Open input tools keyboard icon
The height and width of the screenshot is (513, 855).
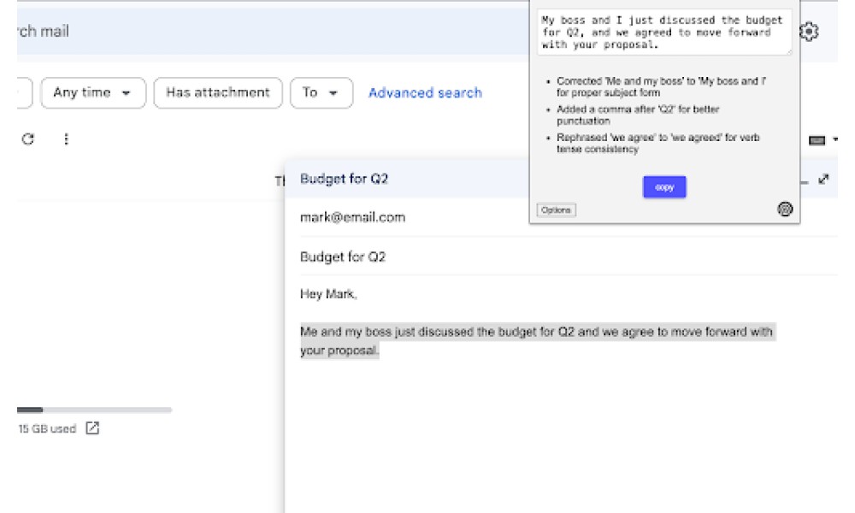pos(817,140)
